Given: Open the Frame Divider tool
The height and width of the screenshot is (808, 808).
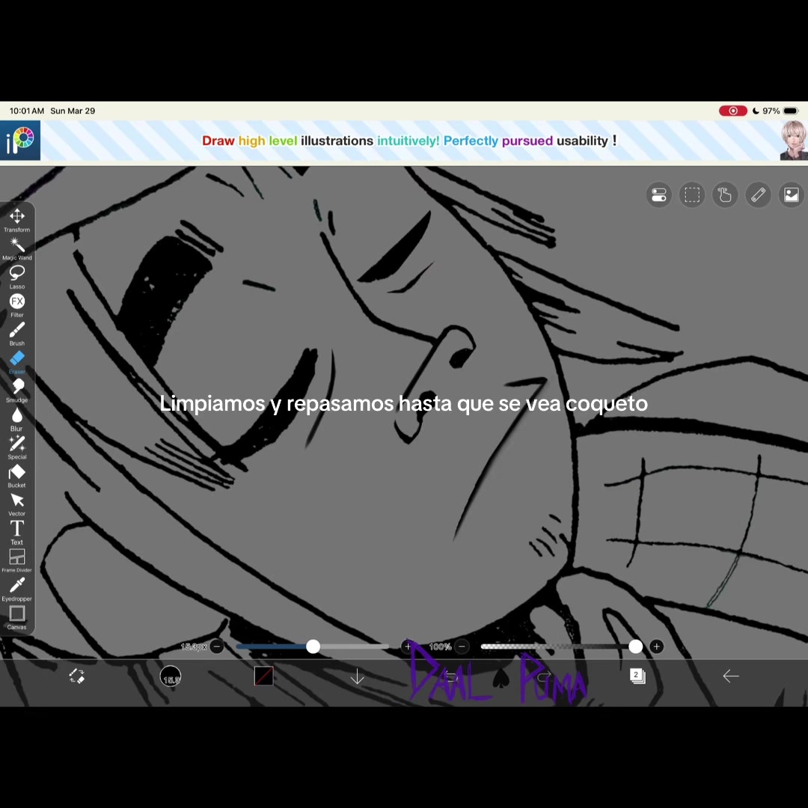Looking at the screenshot, I should coord(17,560).
